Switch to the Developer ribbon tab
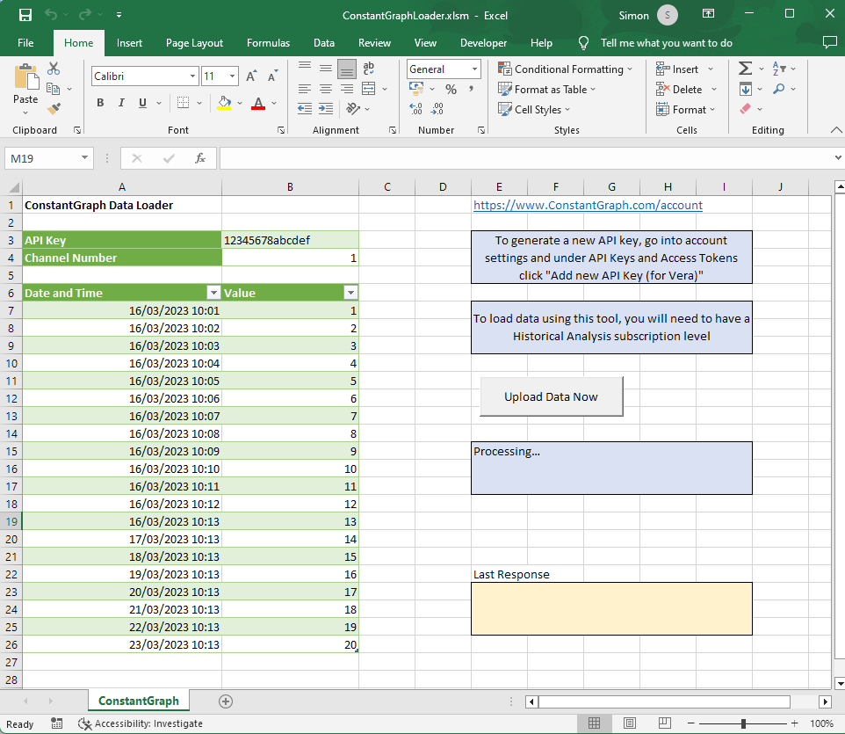The height and width of the screenshot is (734, 845). [484, 43]
